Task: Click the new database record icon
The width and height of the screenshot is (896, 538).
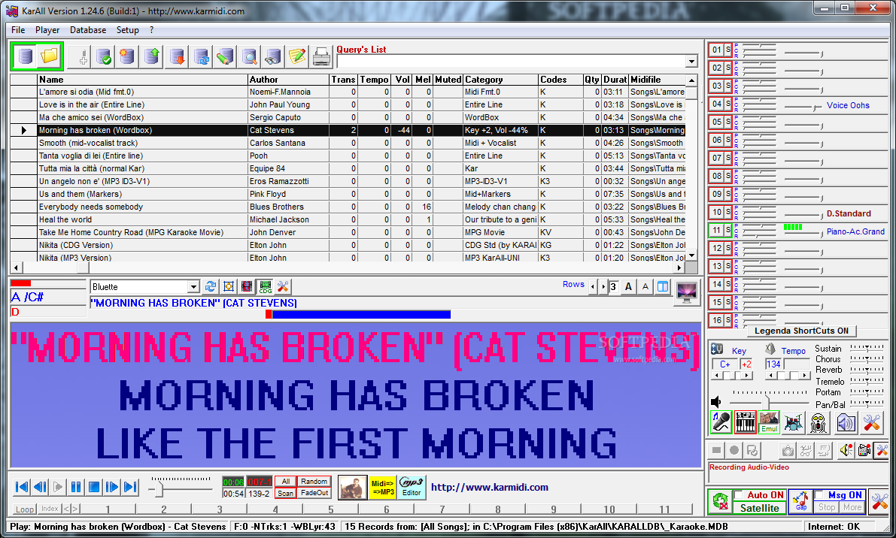Action: [x=127, y=56]
